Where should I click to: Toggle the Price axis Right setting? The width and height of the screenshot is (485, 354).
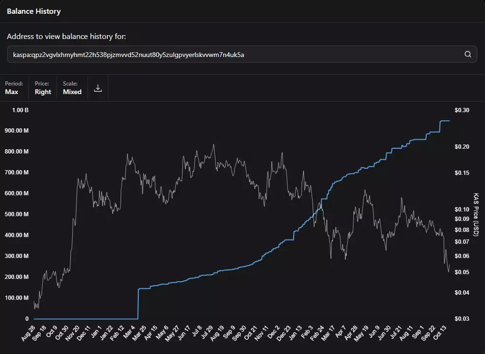point(43,88)
